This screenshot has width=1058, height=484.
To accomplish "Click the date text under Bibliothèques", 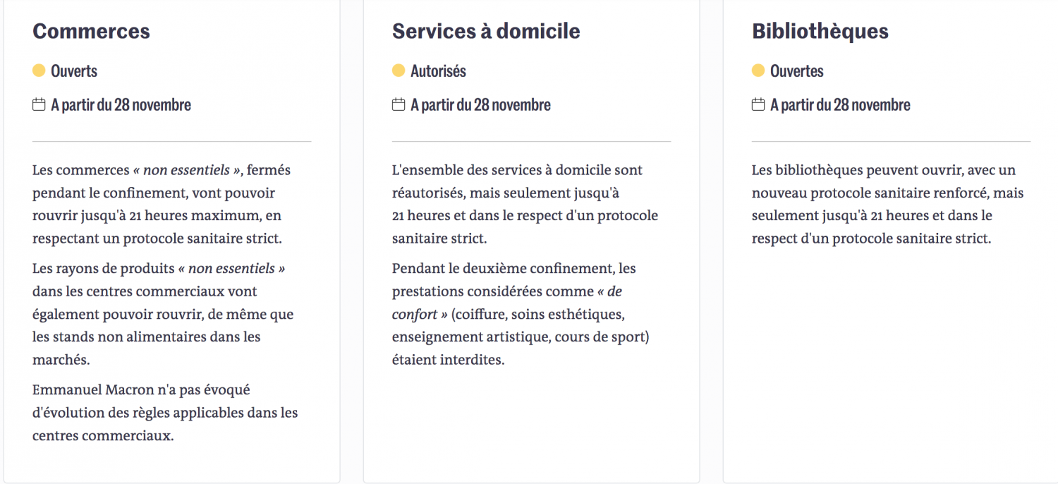I will (x=840, y=105).
